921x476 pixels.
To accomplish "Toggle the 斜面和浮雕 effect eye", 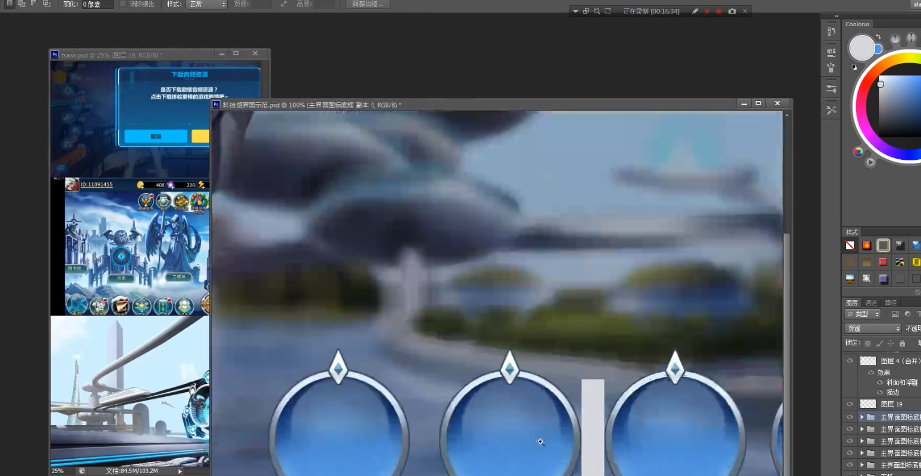I will point(880,383).
